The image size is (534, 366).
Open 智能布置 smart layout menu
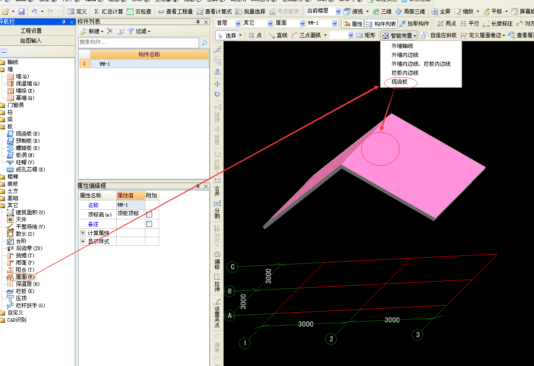(x=399, y=35)
